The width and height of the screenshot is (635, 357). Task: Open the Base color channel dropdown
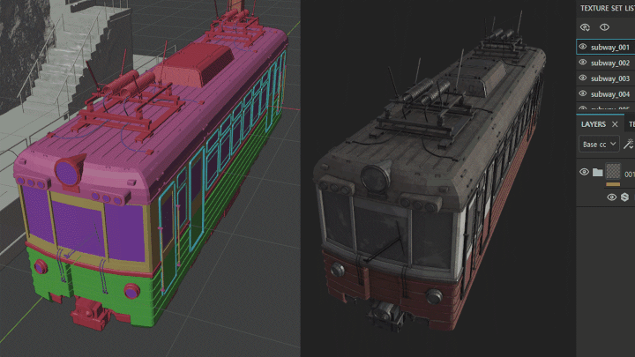(x=599, y=144)
